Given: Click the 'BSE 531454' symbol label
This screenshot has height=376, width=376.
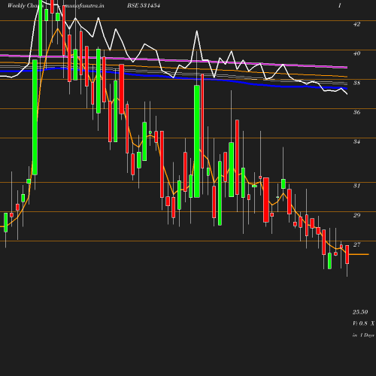Looking at the screenshot, I should (x=144, y=5).
